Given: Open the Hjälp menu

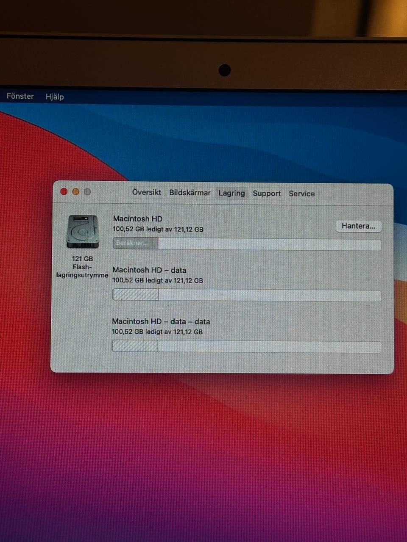Looking at the screenshot, I should pos(55,97).
